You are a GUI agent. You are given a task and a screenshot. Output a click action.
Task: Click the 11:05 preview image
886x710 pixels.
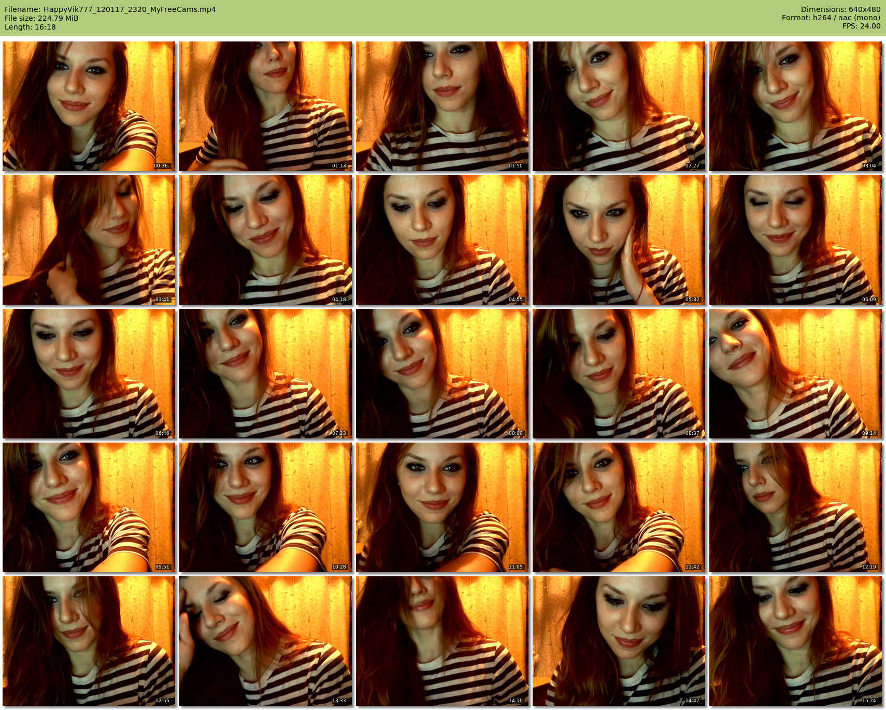(442, 507)
